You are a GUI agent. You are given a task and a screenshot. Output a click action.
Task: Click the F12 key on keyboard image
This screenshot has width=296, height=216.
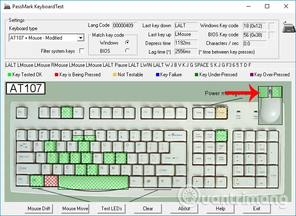(180, 113)
